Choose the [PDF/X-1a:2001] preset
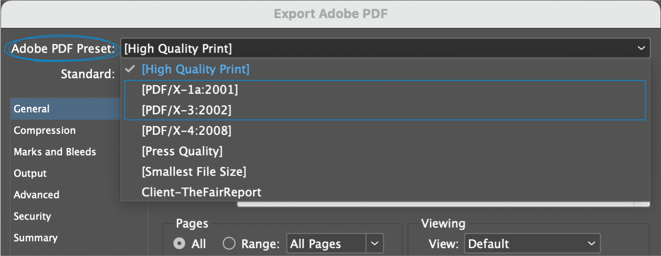Image resolution: width=661 pixels, height=256 pixels. [190, 90]
